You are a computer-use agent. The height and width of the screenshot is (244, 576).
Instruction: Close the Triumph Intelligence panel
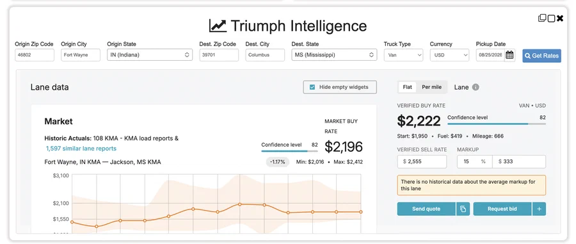(x=560, y=18)
